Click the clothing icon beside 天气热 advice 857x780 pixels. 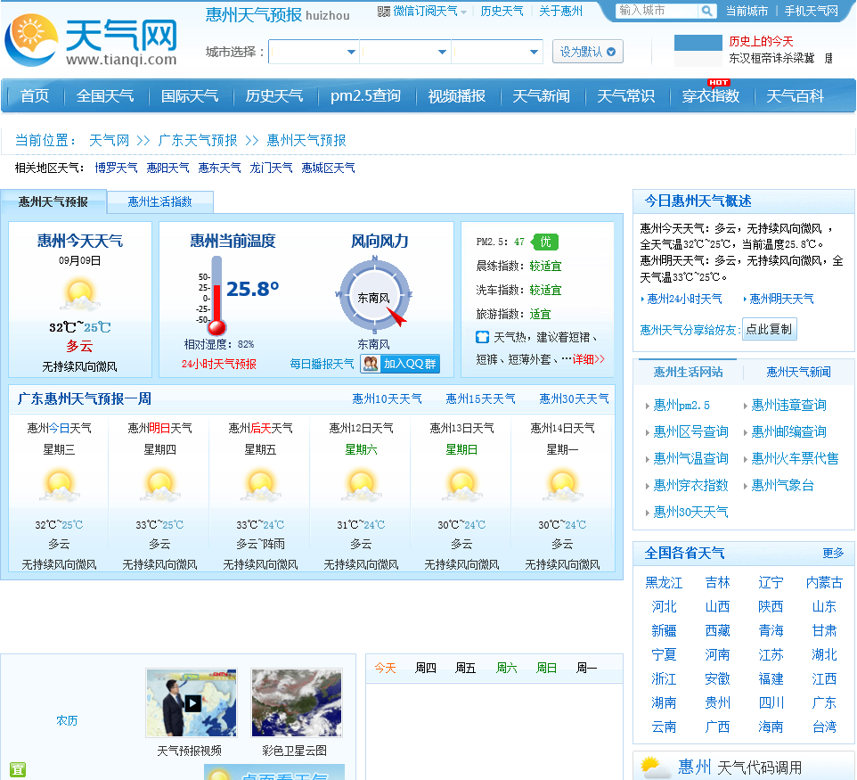coord(482,336)
